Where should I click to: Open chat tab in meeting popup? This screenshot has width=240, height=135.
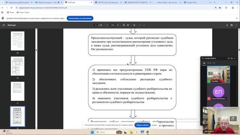[214, 63]
